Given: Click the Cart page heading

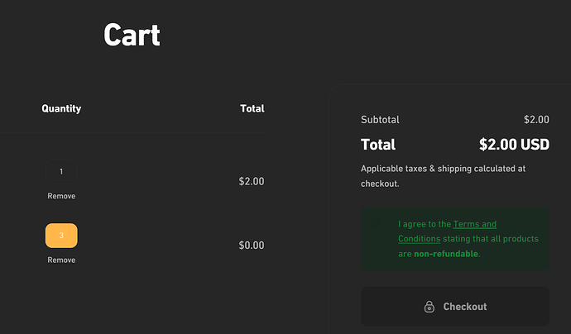Looking at the screenshot, I should tap(132, 35).
